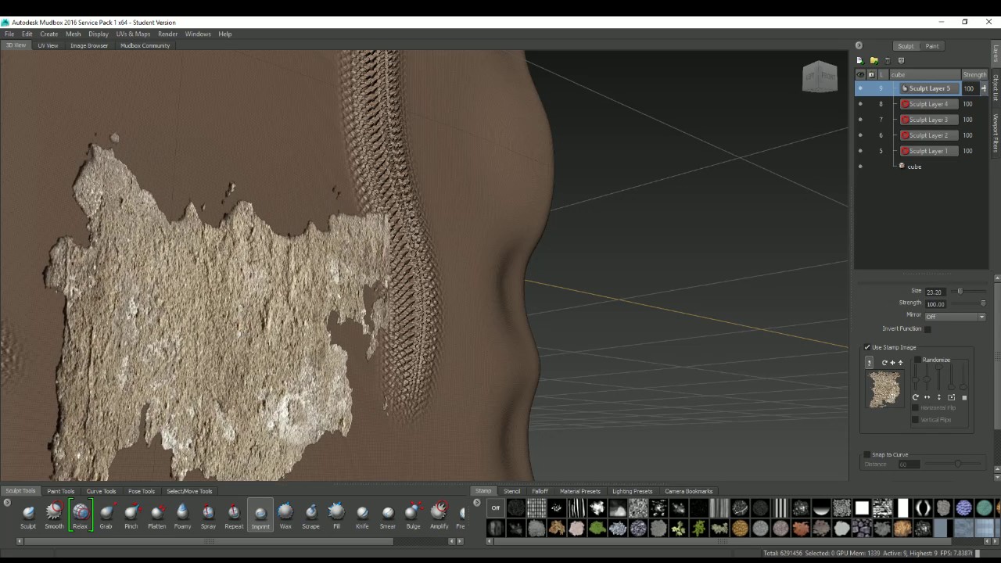
Task: Click the Strength value field 100.00
Action: coord(935,304)
